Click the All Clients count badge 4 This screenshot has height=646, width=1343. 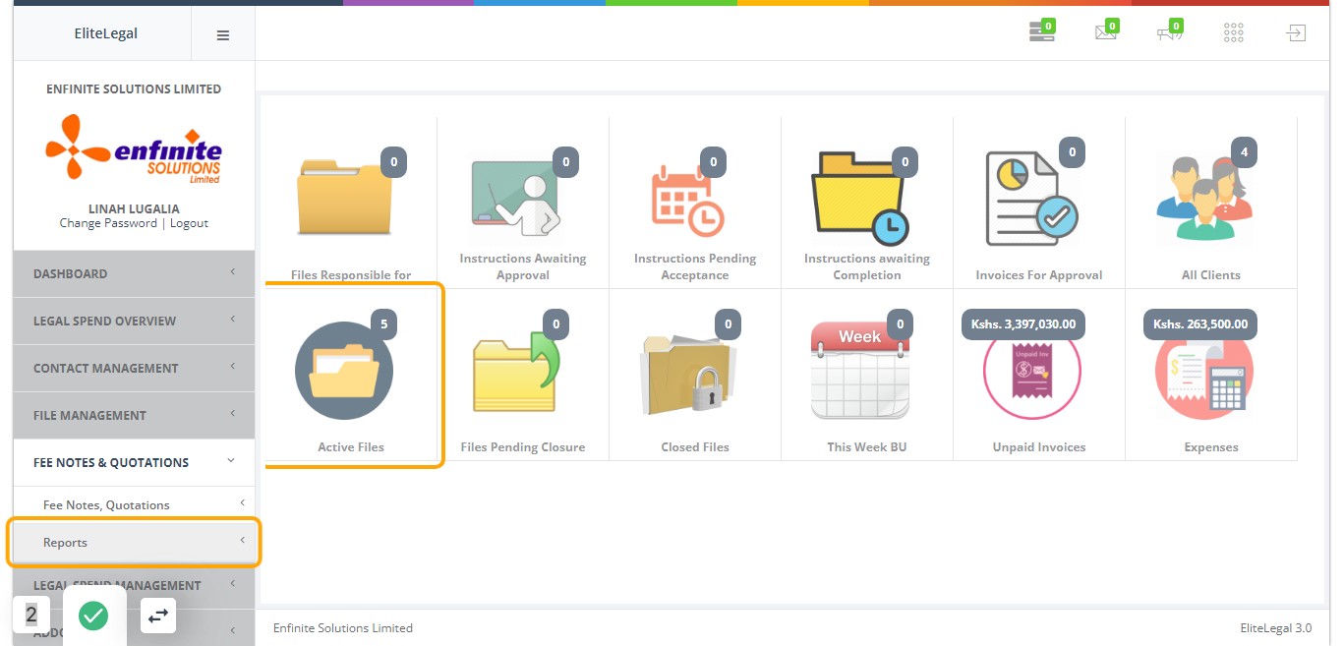tap(1245, 152)
